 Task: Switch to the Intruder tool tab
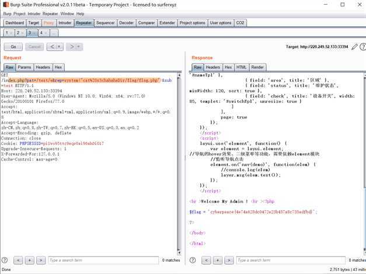pyautogui.click(x=65, y=23)
